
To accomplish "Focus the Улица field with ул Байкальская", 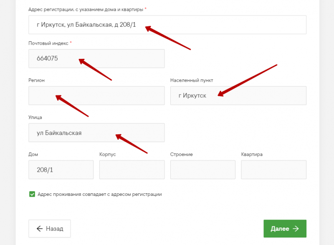I will click(x=96, y=133).
